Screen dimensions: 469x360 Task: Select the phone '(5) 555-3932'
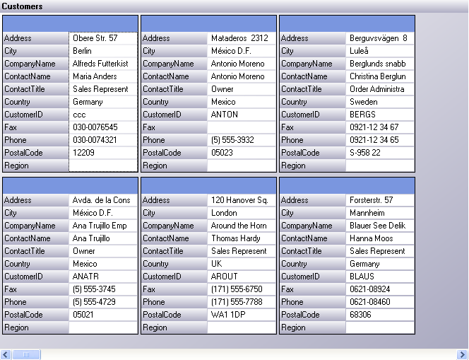click(x=242, y=140)
